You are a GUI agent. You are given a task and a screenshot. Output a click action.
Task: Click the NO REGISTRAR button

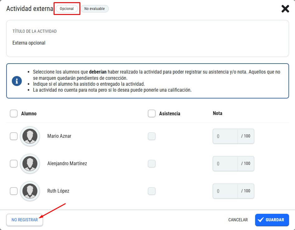tap(25, 220)
